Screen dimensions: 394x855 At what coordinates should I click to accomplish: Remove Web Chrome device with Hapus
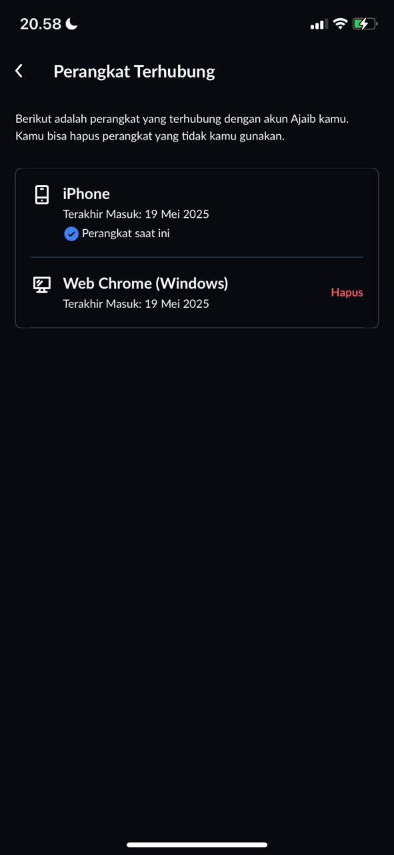pyautogui.click(x=347, y=293)
